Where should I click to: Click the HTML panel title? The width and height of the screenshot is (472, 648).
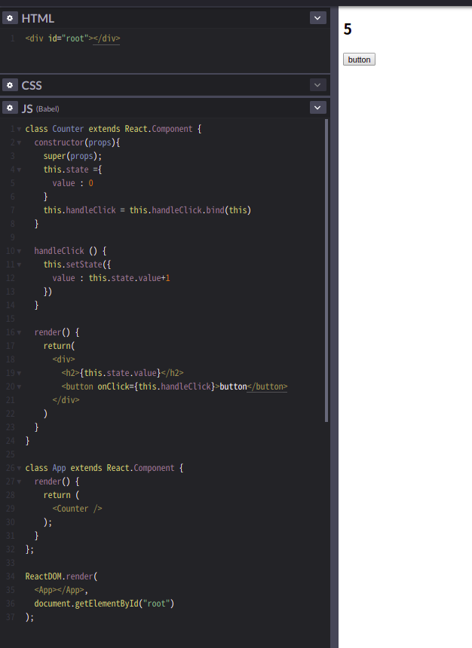coord(38,18)
